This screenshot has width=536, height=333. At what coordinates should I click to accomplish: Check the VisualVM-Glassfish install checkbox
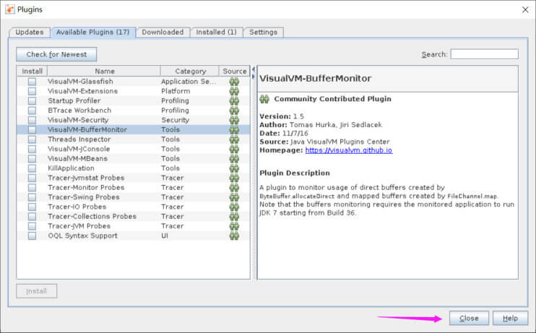[32, 82]
